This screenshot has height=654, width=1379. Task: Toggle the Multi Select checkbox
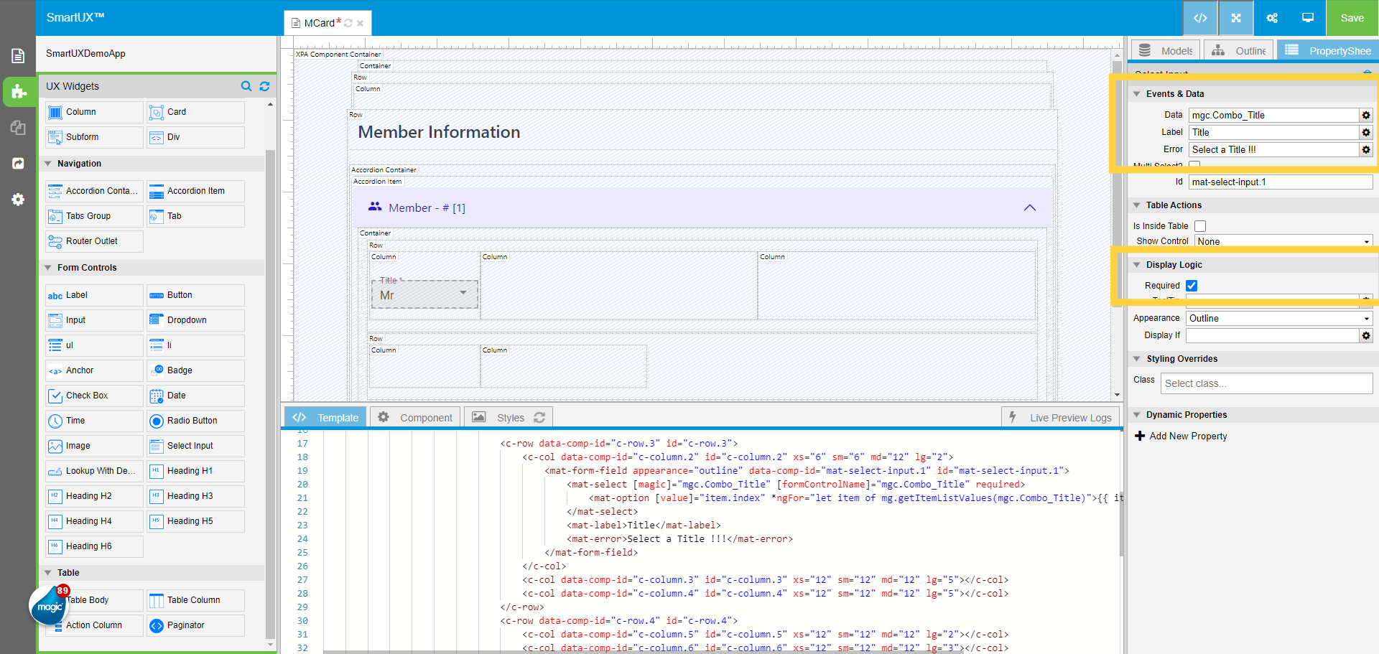coord(1194,165)
